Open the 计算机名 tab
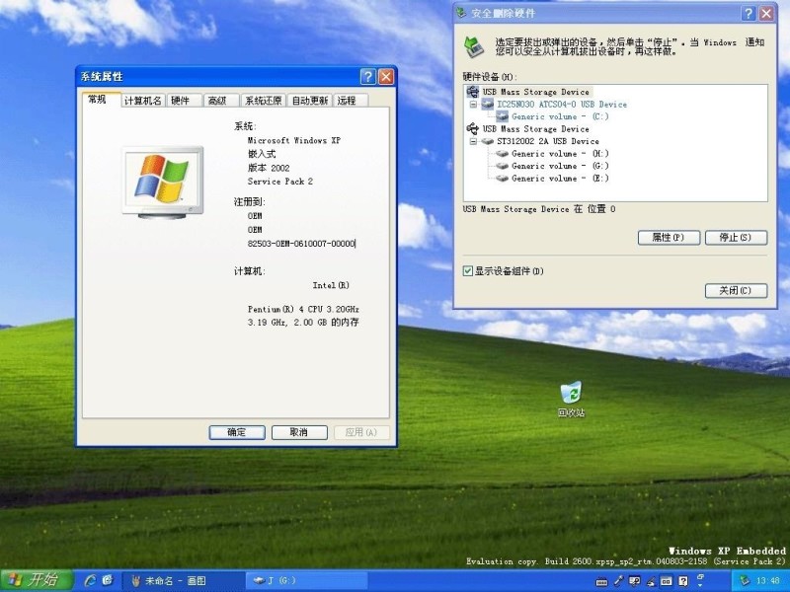The height and width of the screenshot is (592, 790). pos(142,101)
